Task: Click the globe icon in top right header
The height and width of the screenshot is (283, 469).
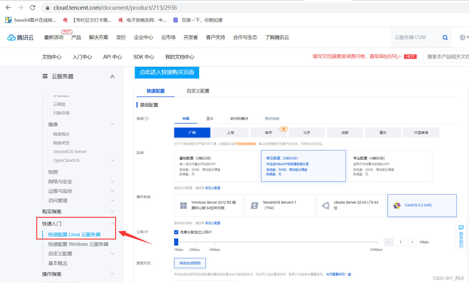Action: pyautogui.click(x=462, y=37)
